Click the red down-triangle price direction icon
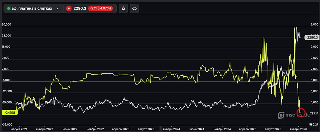Screen dimensions: 320x132 (69, 9)
